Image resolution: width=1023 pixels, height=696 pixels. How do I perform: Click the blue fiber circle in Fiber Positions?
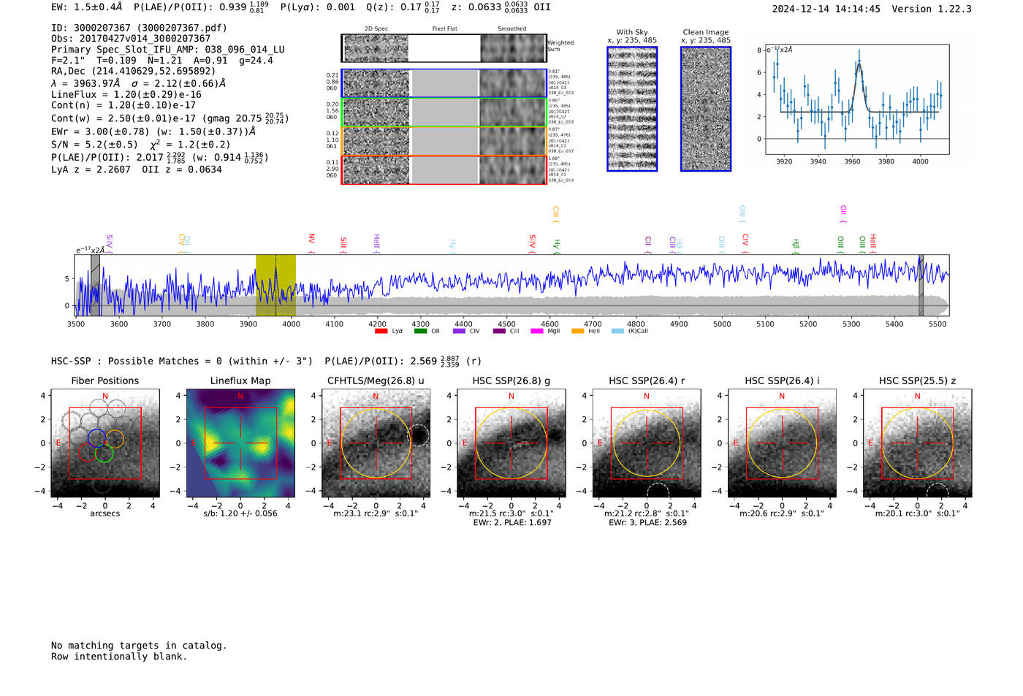(x=96, y=438)
